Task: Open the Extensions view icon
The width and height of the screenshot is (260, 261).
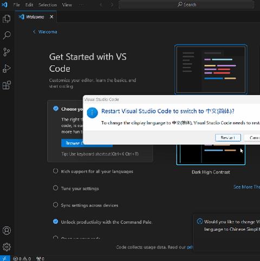Action: (6, 85)
